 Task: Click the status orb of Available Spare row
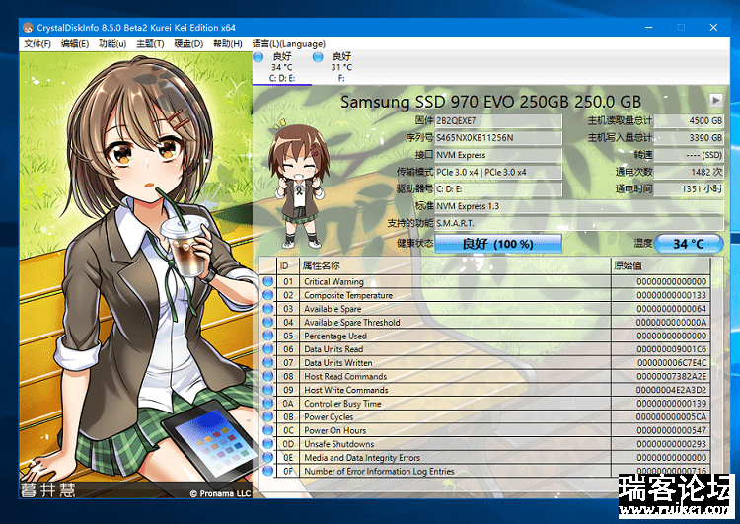click(268, 308)
